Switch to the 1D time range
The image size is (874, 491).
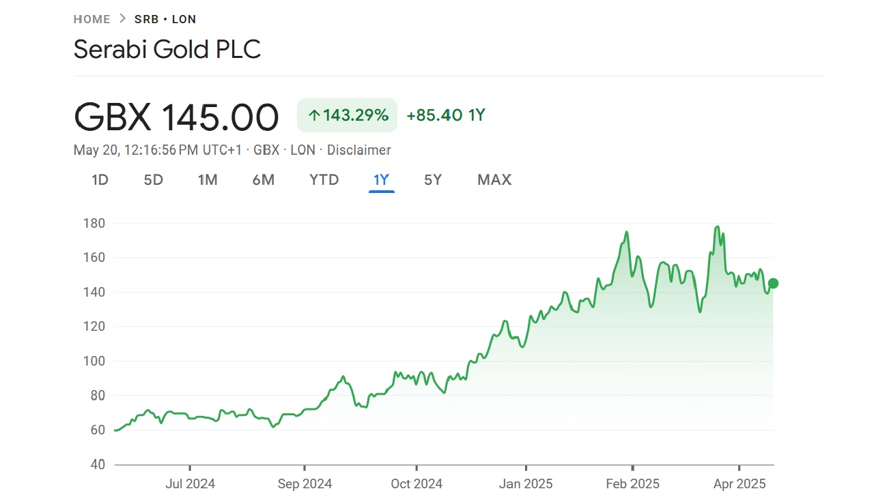[99, 179]
